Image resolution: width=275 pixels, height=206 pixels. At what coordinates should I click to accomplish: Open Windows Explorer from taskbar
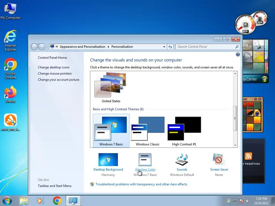[24, 201]
